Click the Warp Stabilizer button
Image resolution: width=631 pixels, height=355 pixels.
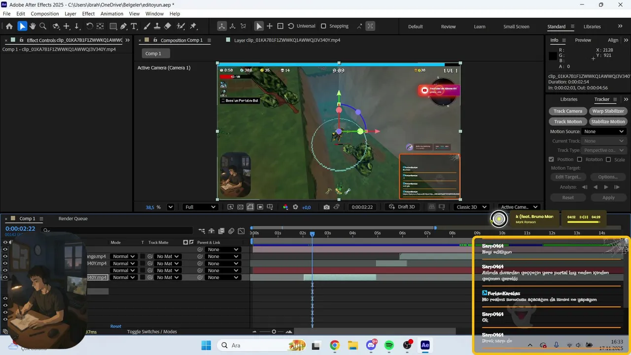tap(608, 111)
